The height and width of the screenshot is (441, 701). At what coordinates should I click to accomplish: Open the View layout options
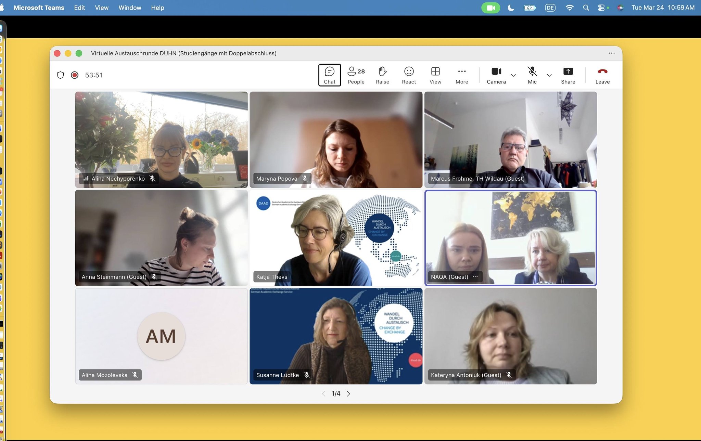pos(435,75)
